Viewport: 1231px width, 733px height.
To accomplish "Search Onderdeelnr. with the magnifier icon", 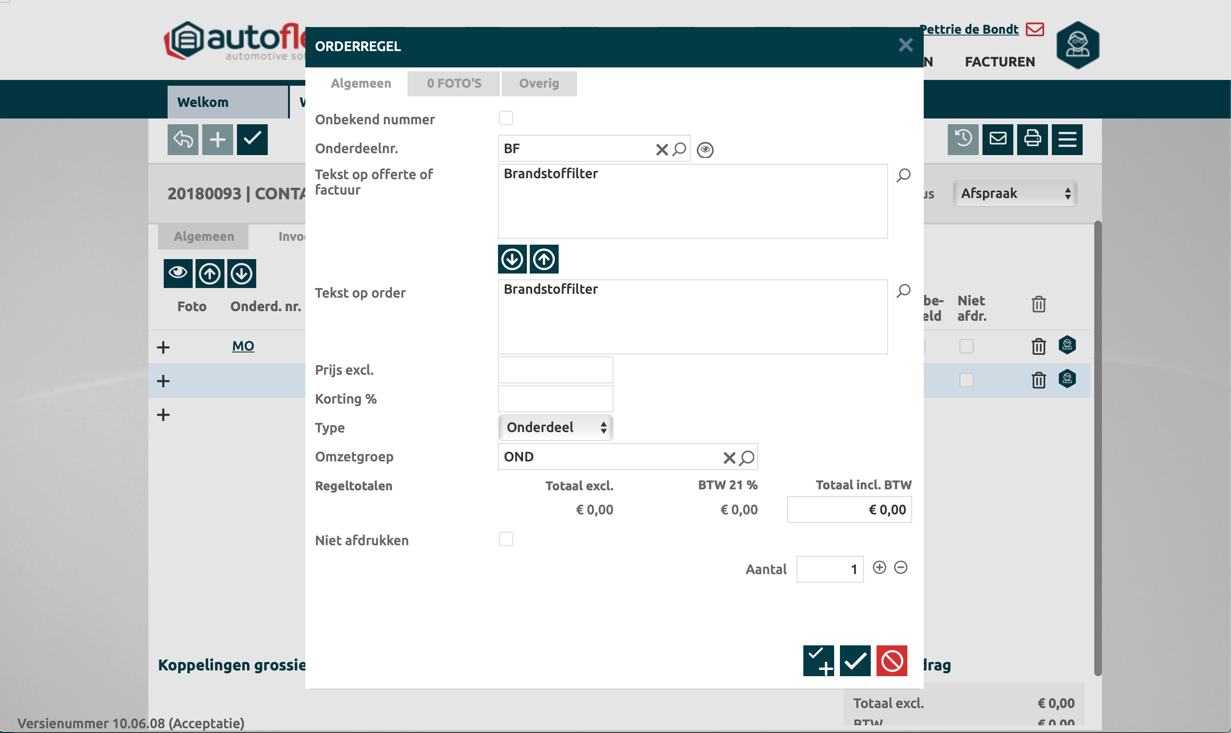I will click(680, 149).
